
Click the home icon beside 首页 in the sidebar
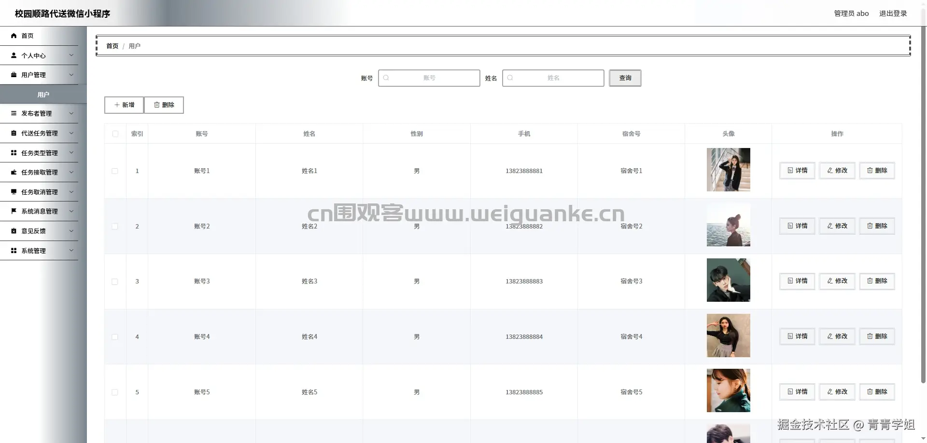coord(14,36)
